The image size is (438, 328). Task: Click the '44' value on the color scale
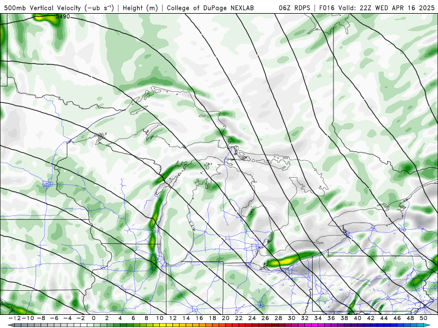(x=384, y=318)
